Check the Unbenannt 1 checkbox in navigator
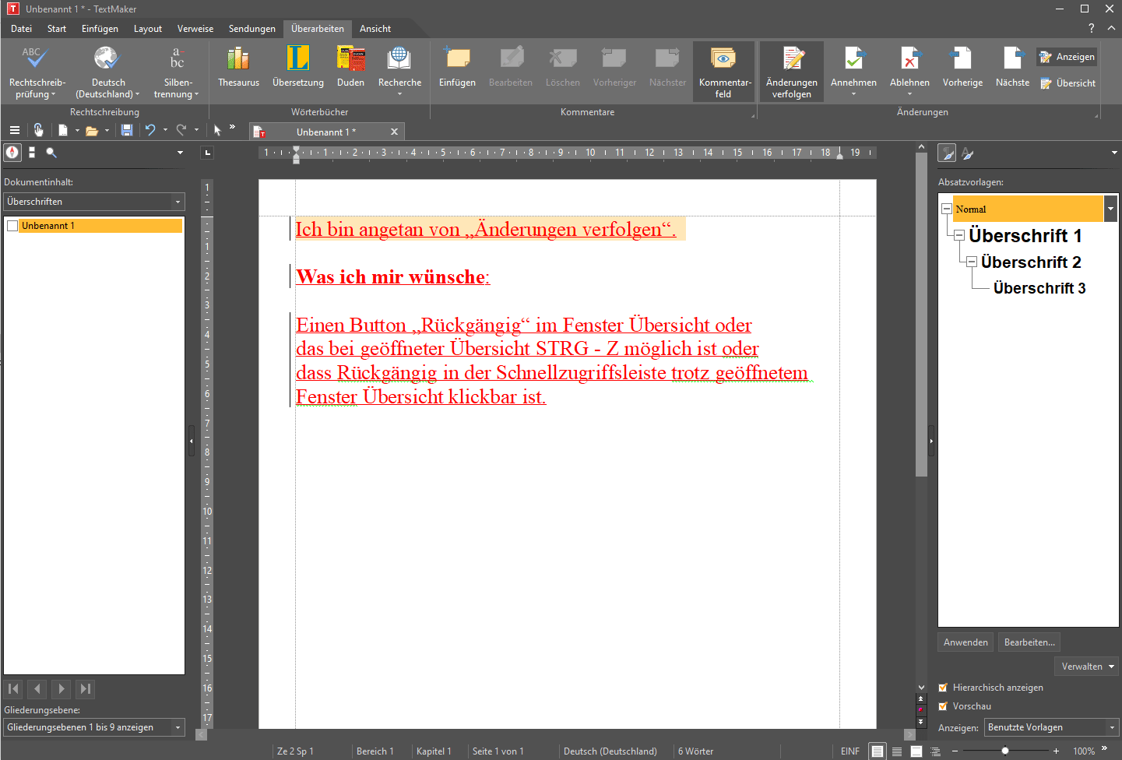This screenshot has width=1122, height=760. tap(12, 226)
